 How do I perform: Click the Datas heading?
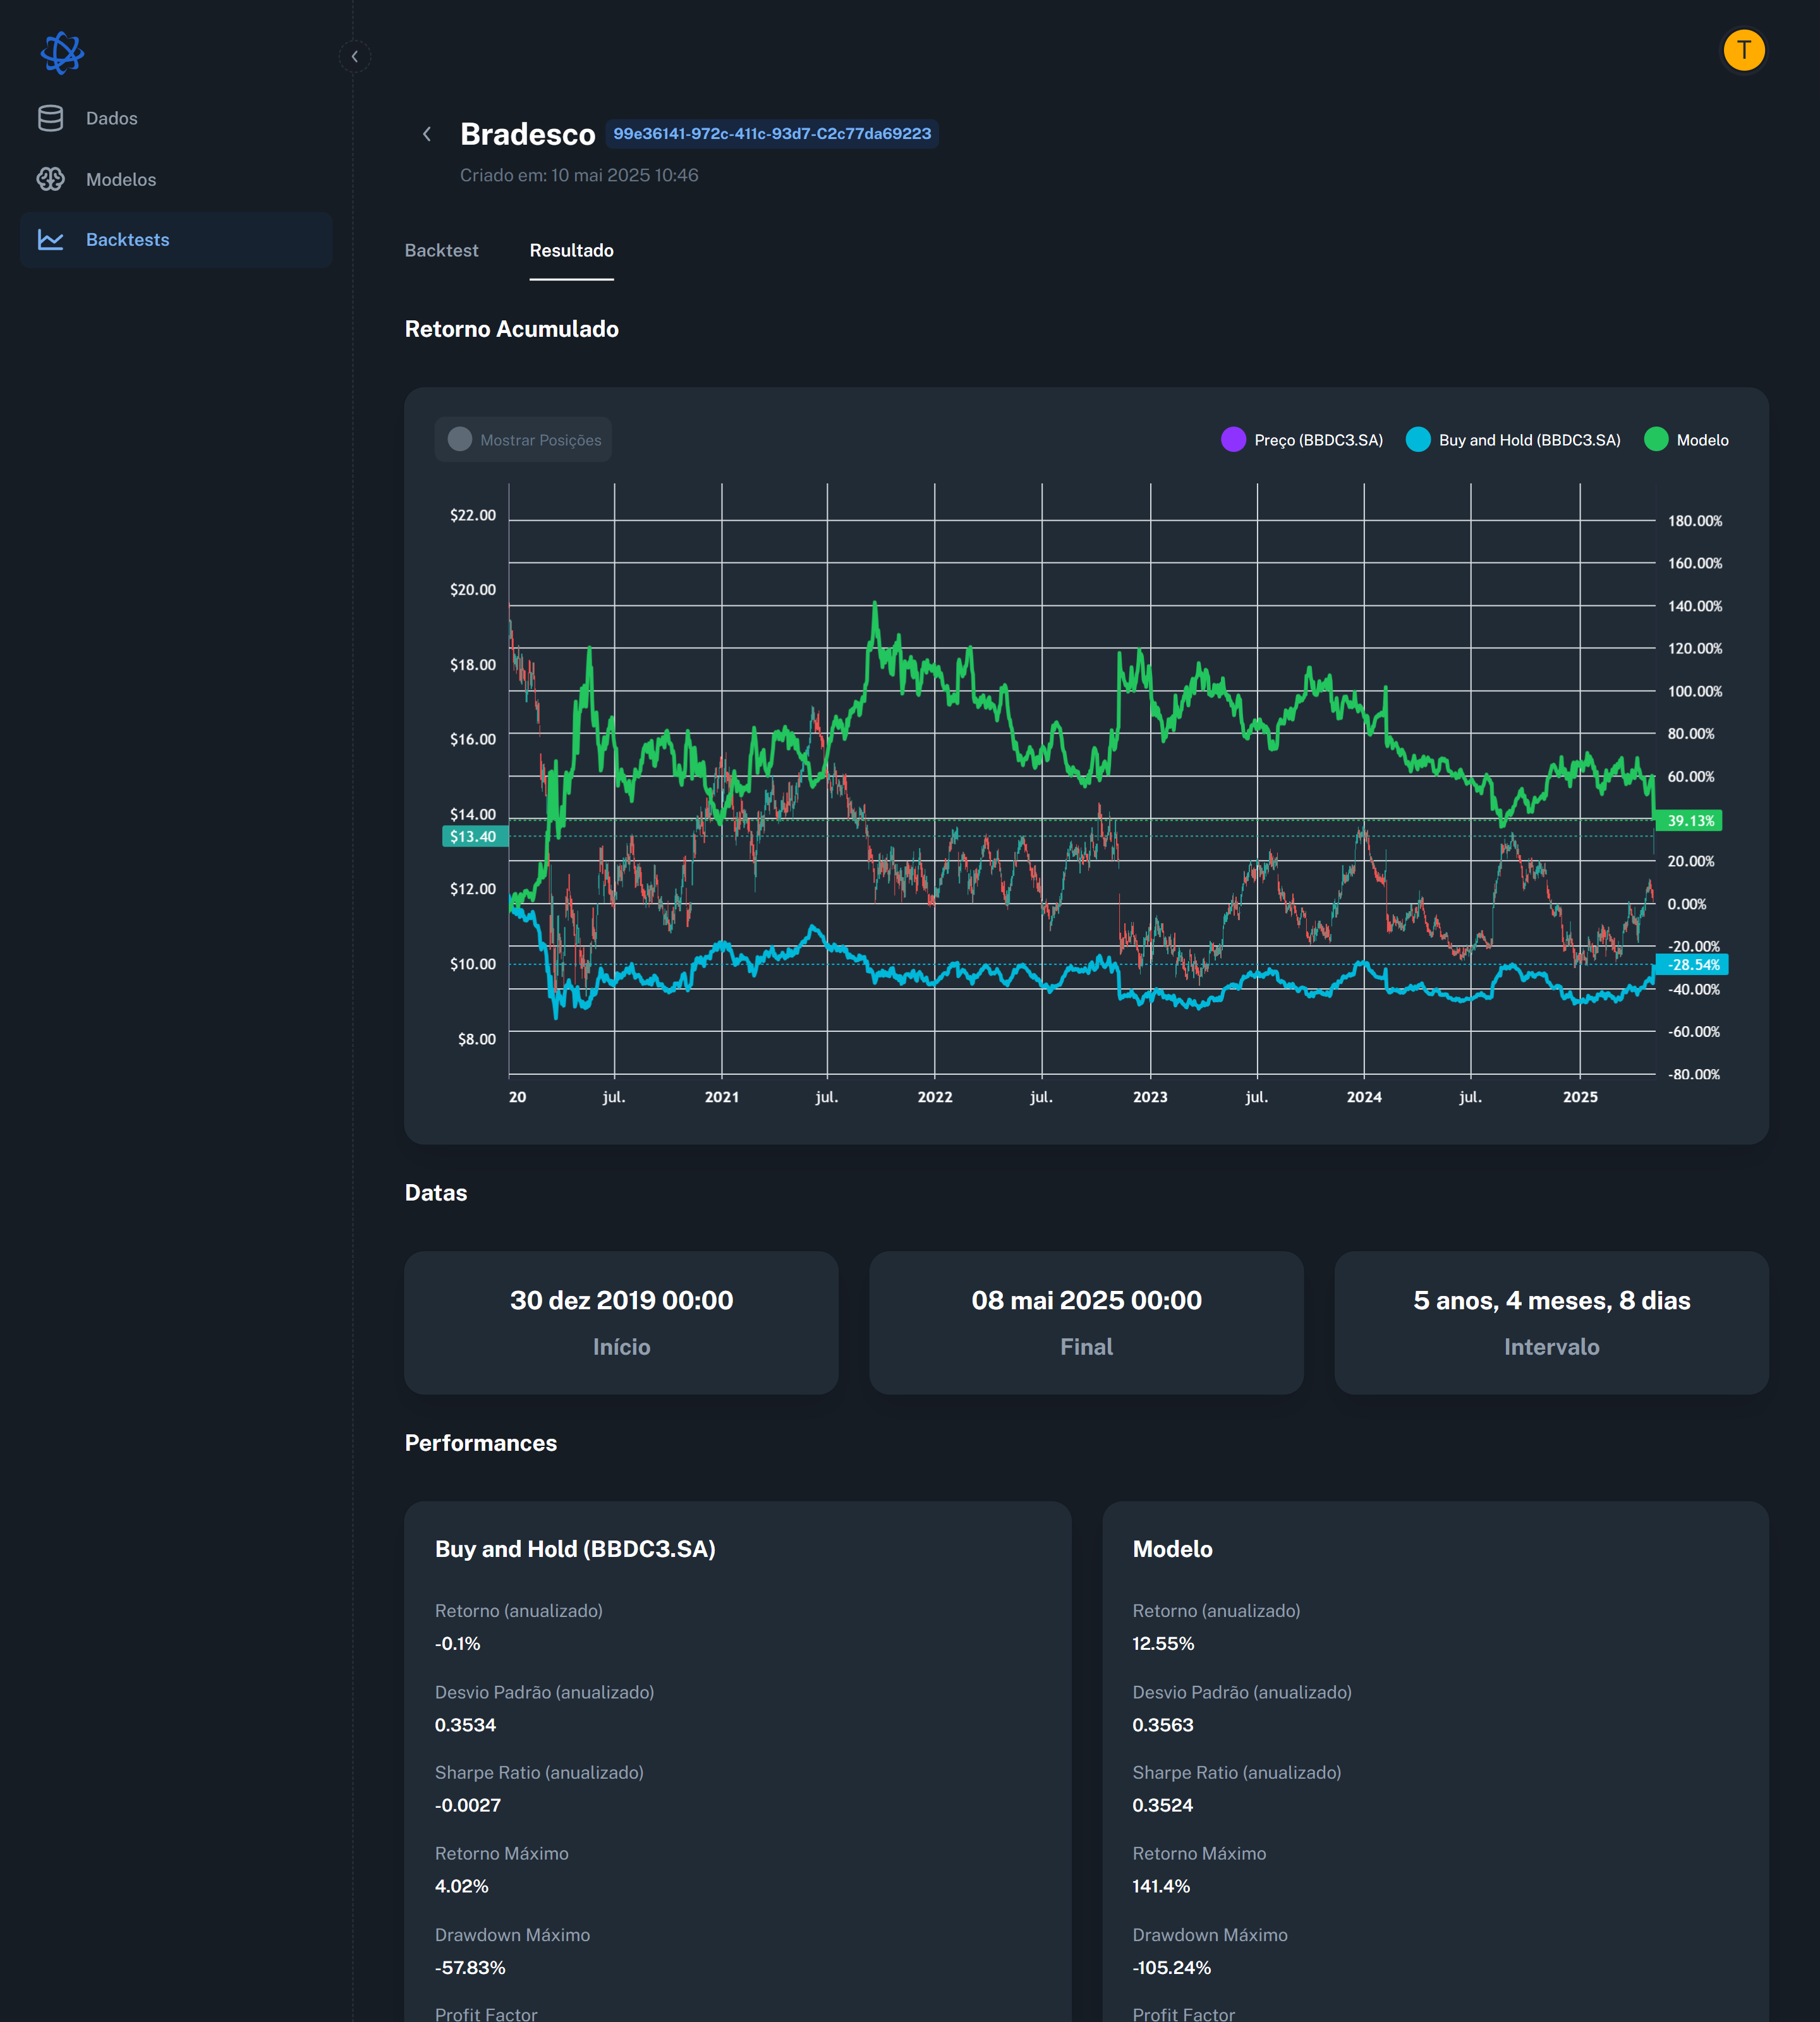pyautogui.click(x=436, y=1193)
